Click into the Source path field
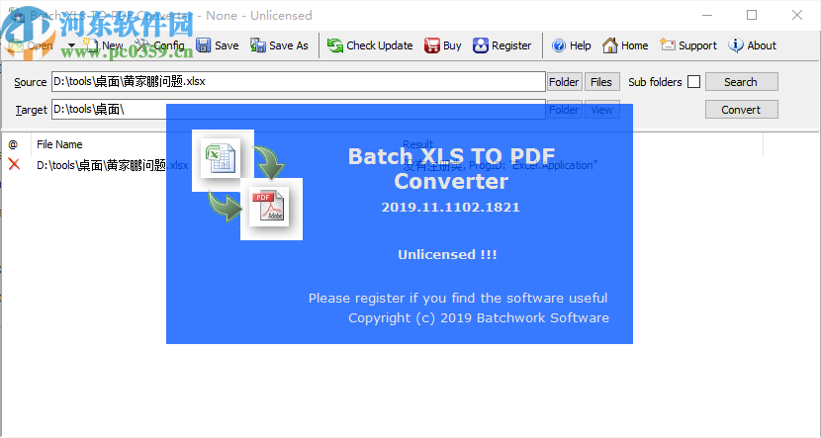 coord(299,82)
